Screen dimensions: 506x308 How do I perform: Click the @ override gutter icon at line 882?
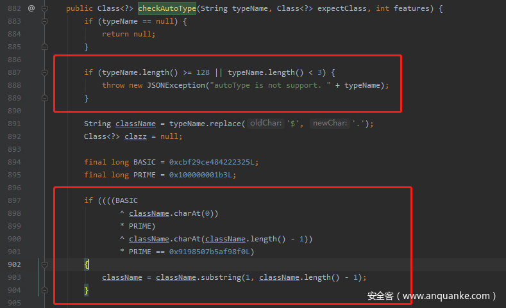31,9
